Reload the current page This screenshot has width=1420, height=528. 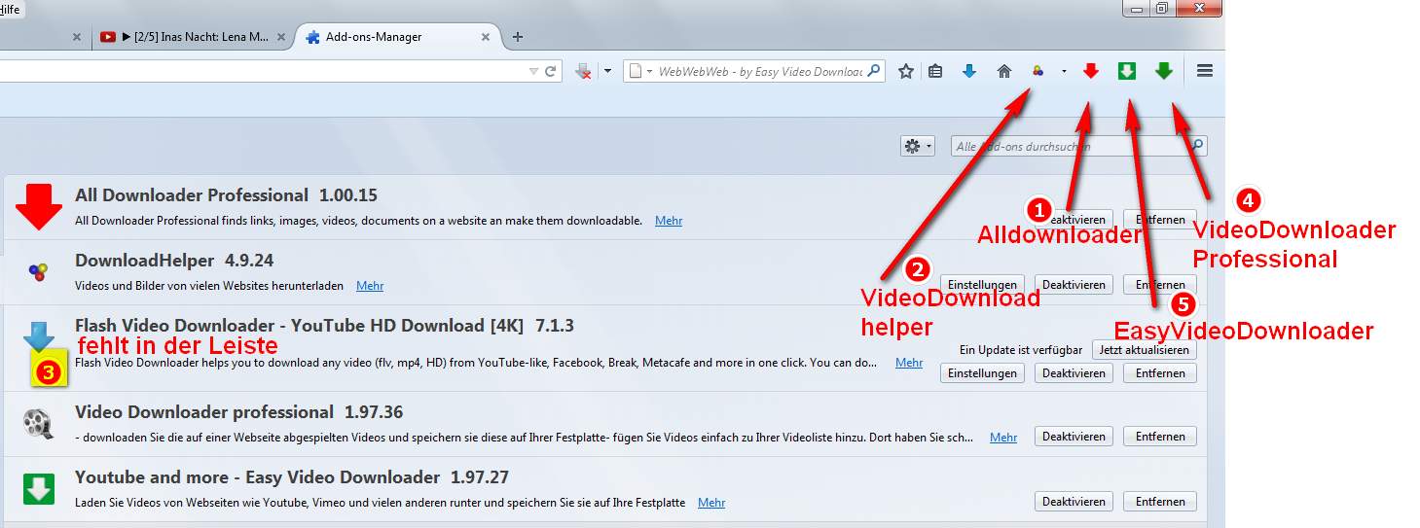(550, 71)
